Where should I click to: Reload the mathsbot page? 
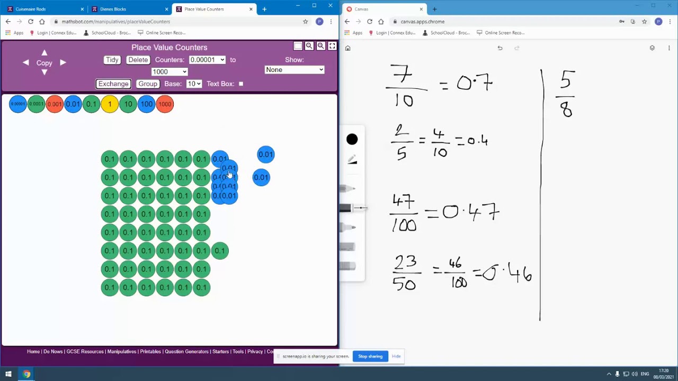click(31, 22)
